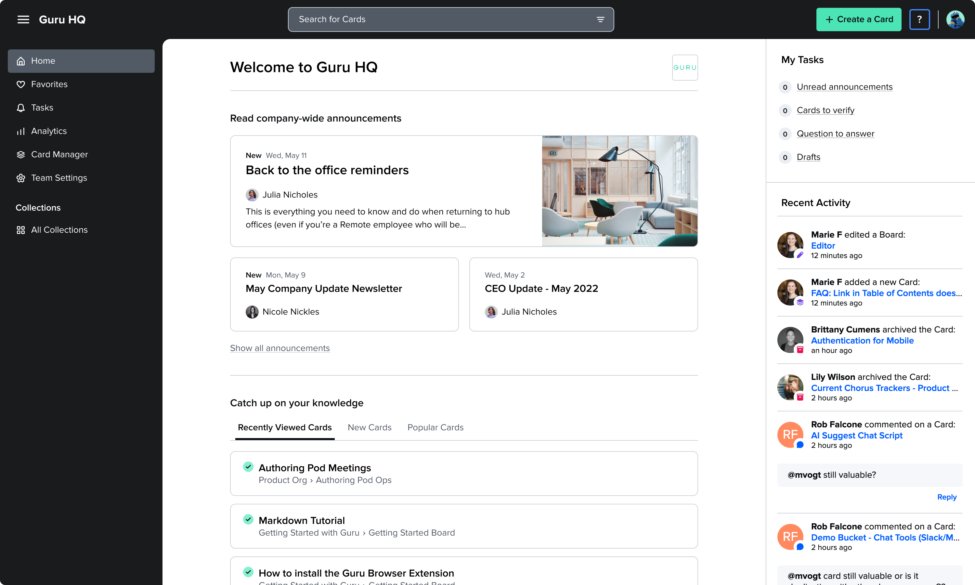Go to Home in sidebar
Image resolution: width=975 pixels, height=585 pixels.
[x=81, y=61]
